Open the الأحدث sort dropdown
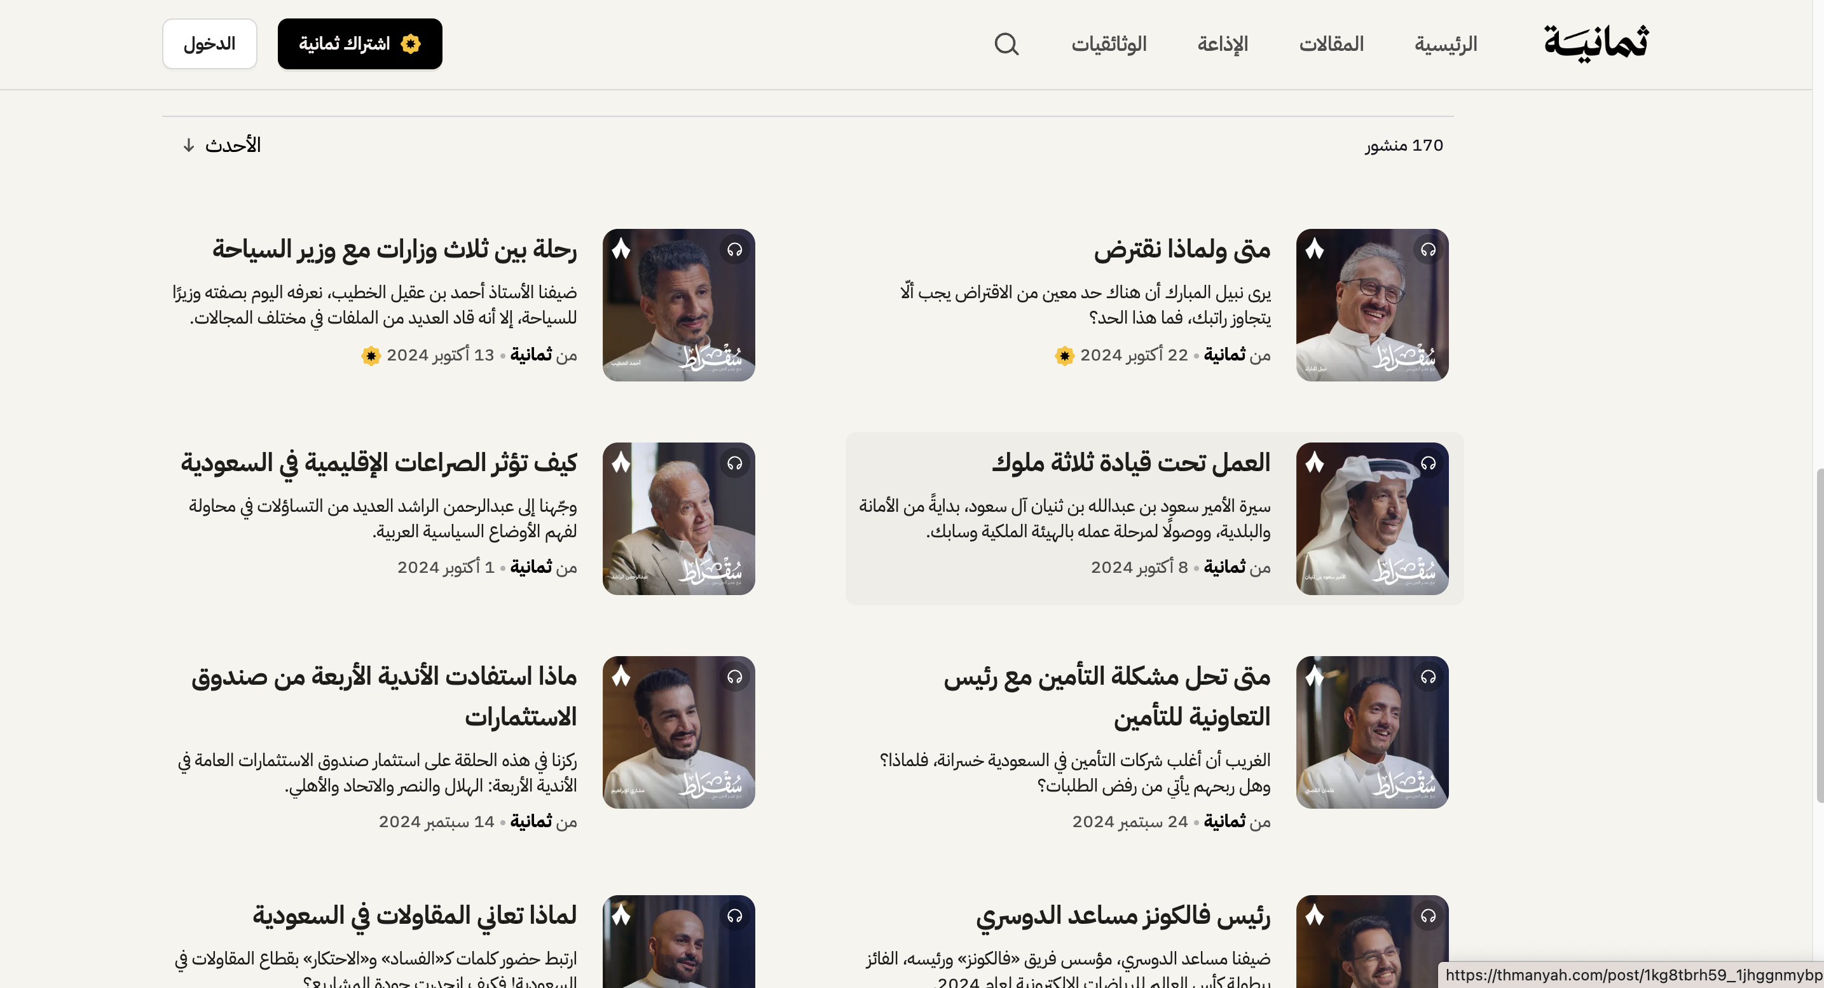The height and width of the screenshot is (988, 1824). pos(222,145)
